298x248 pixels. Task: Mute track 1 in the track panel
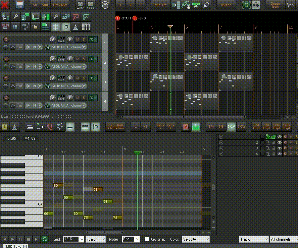coord(78,40)
